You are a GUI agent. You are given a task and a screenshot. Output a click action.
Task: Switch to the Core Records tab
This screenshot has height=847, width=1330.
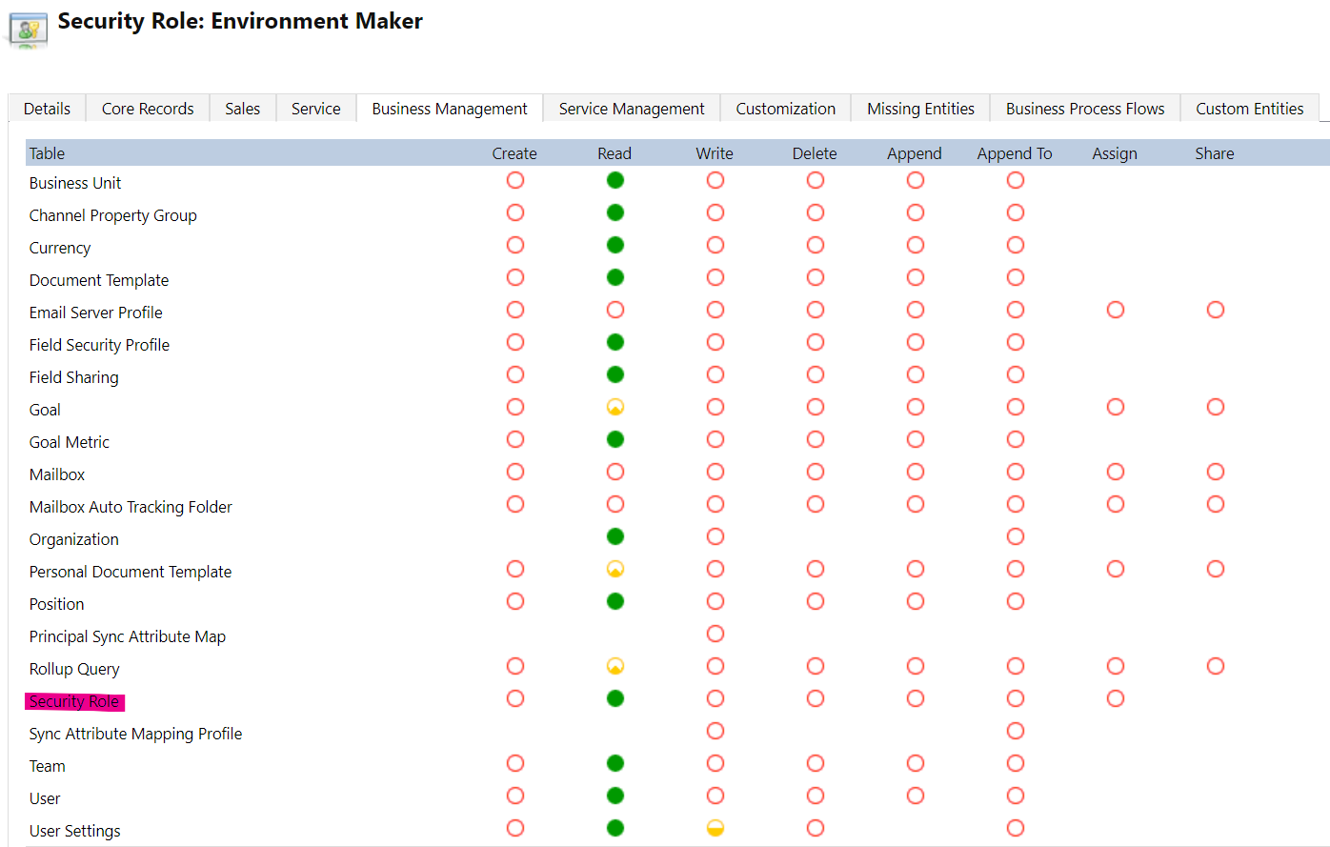point(147,108)
